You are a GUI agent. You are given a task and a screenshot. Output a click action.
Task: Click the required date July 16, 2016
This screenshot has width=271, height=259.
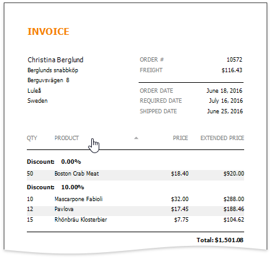coord(226,101)
